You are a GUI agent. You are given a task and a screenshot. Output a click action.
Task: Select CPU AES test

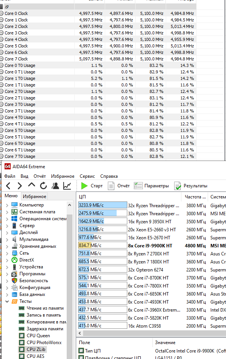pyautogui.click(x=35, y=356)
